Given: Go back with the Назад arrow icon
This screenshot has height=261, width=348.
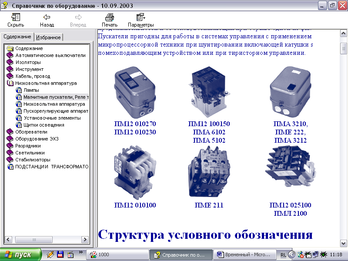Looking at the screenshot, I should pyautogui.click(x=47, y=17).
